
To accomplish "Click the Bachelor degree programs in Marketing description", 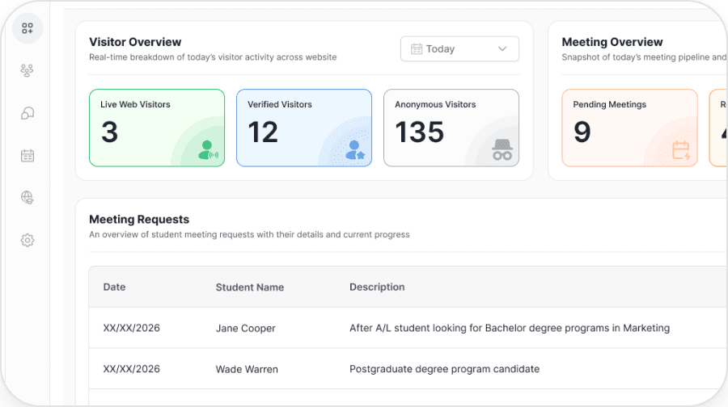I will (x=510, y=328).
